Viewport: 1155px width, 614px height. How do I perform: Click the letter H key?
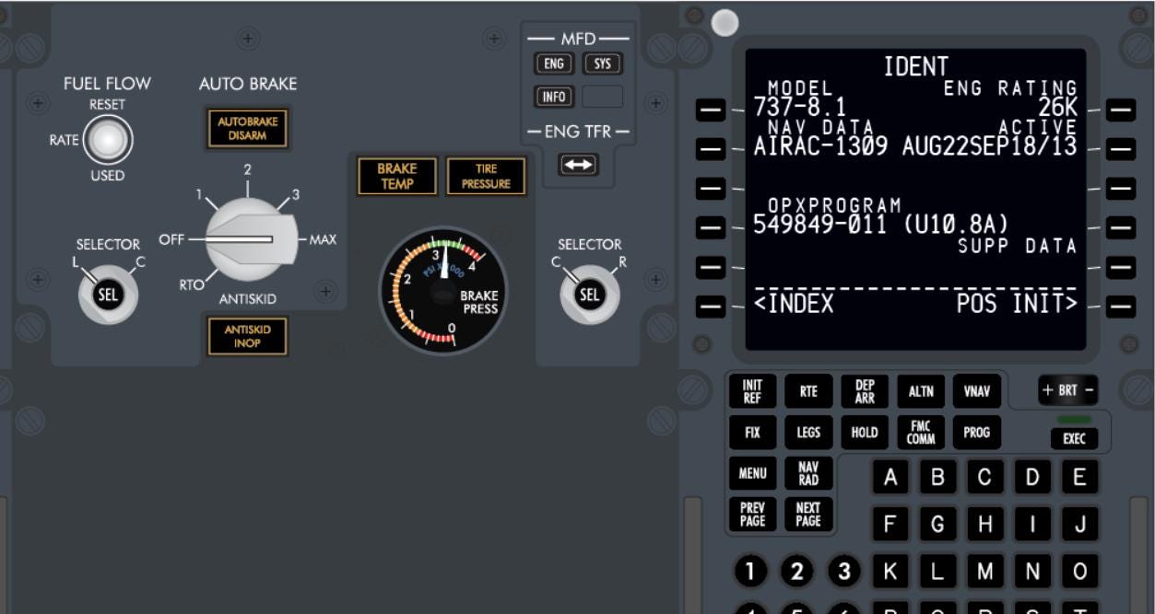click(984, 525)
